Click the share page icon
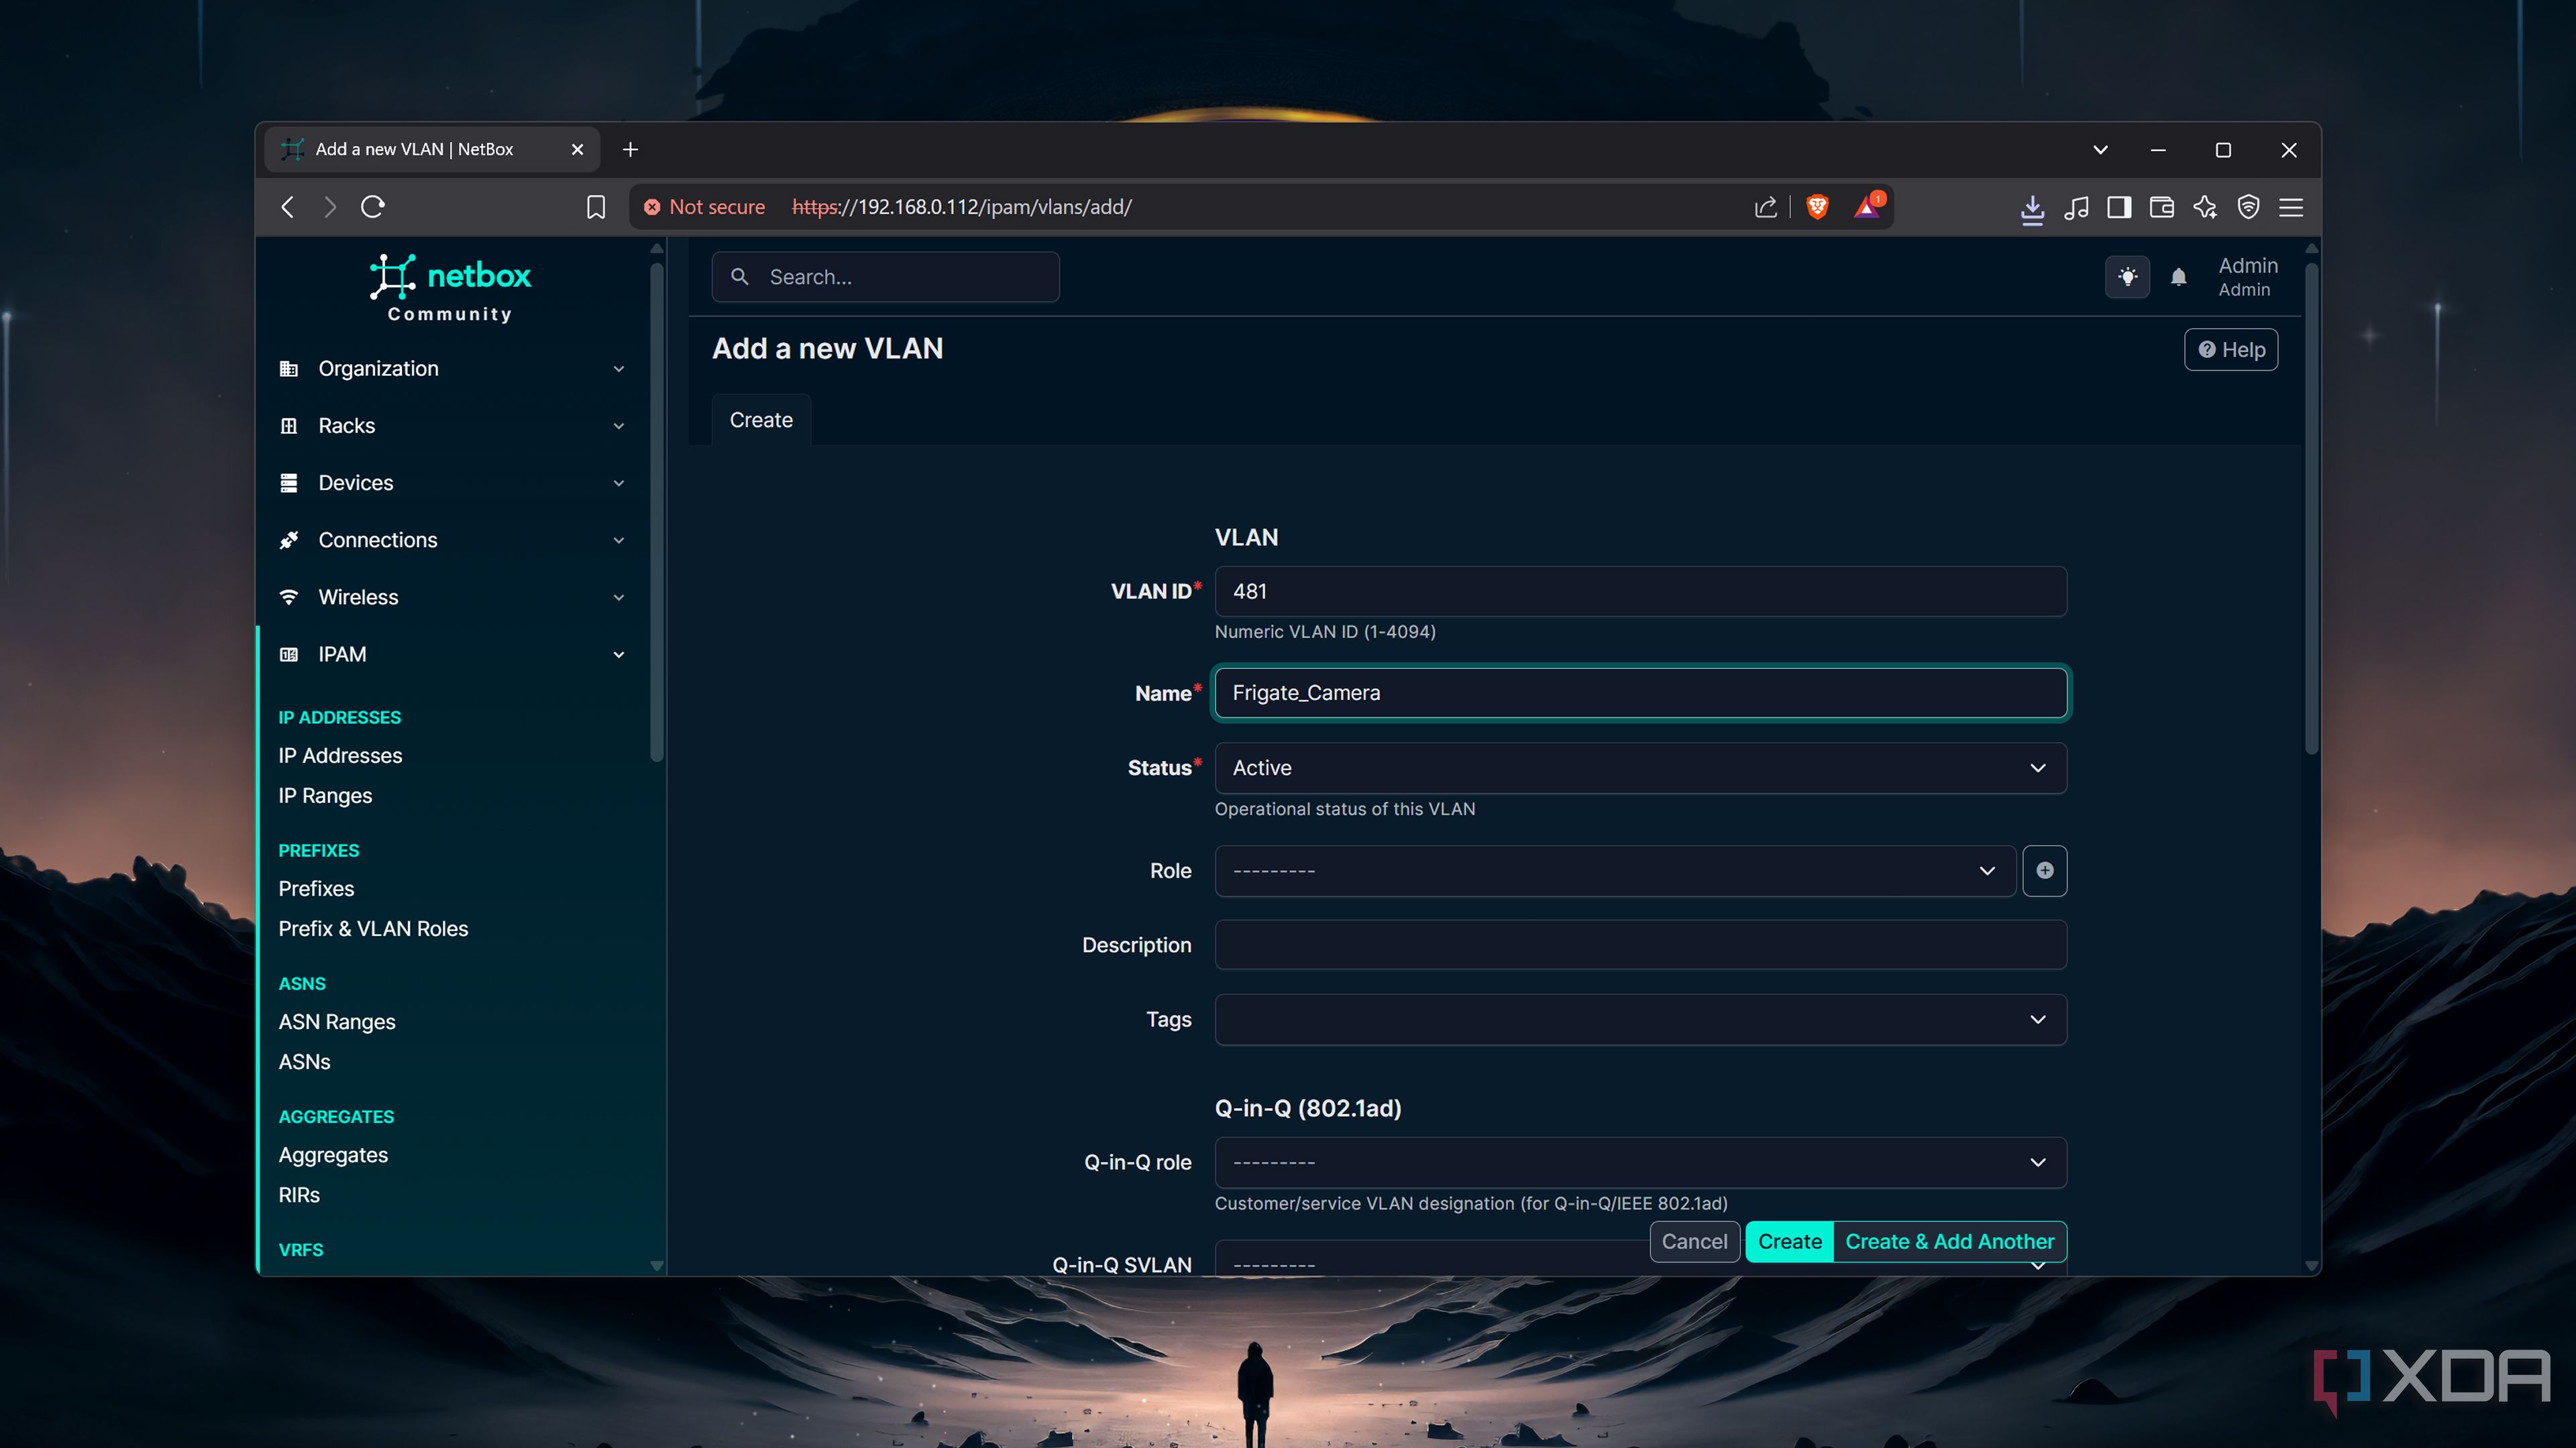Viewport: 2576px width, 1448px height. pos(1766,207)
